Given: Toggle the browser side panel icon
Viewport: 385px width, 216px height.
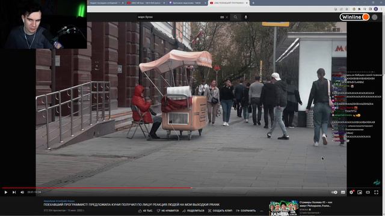Looking at the screenshot, I should coord(371,9).
